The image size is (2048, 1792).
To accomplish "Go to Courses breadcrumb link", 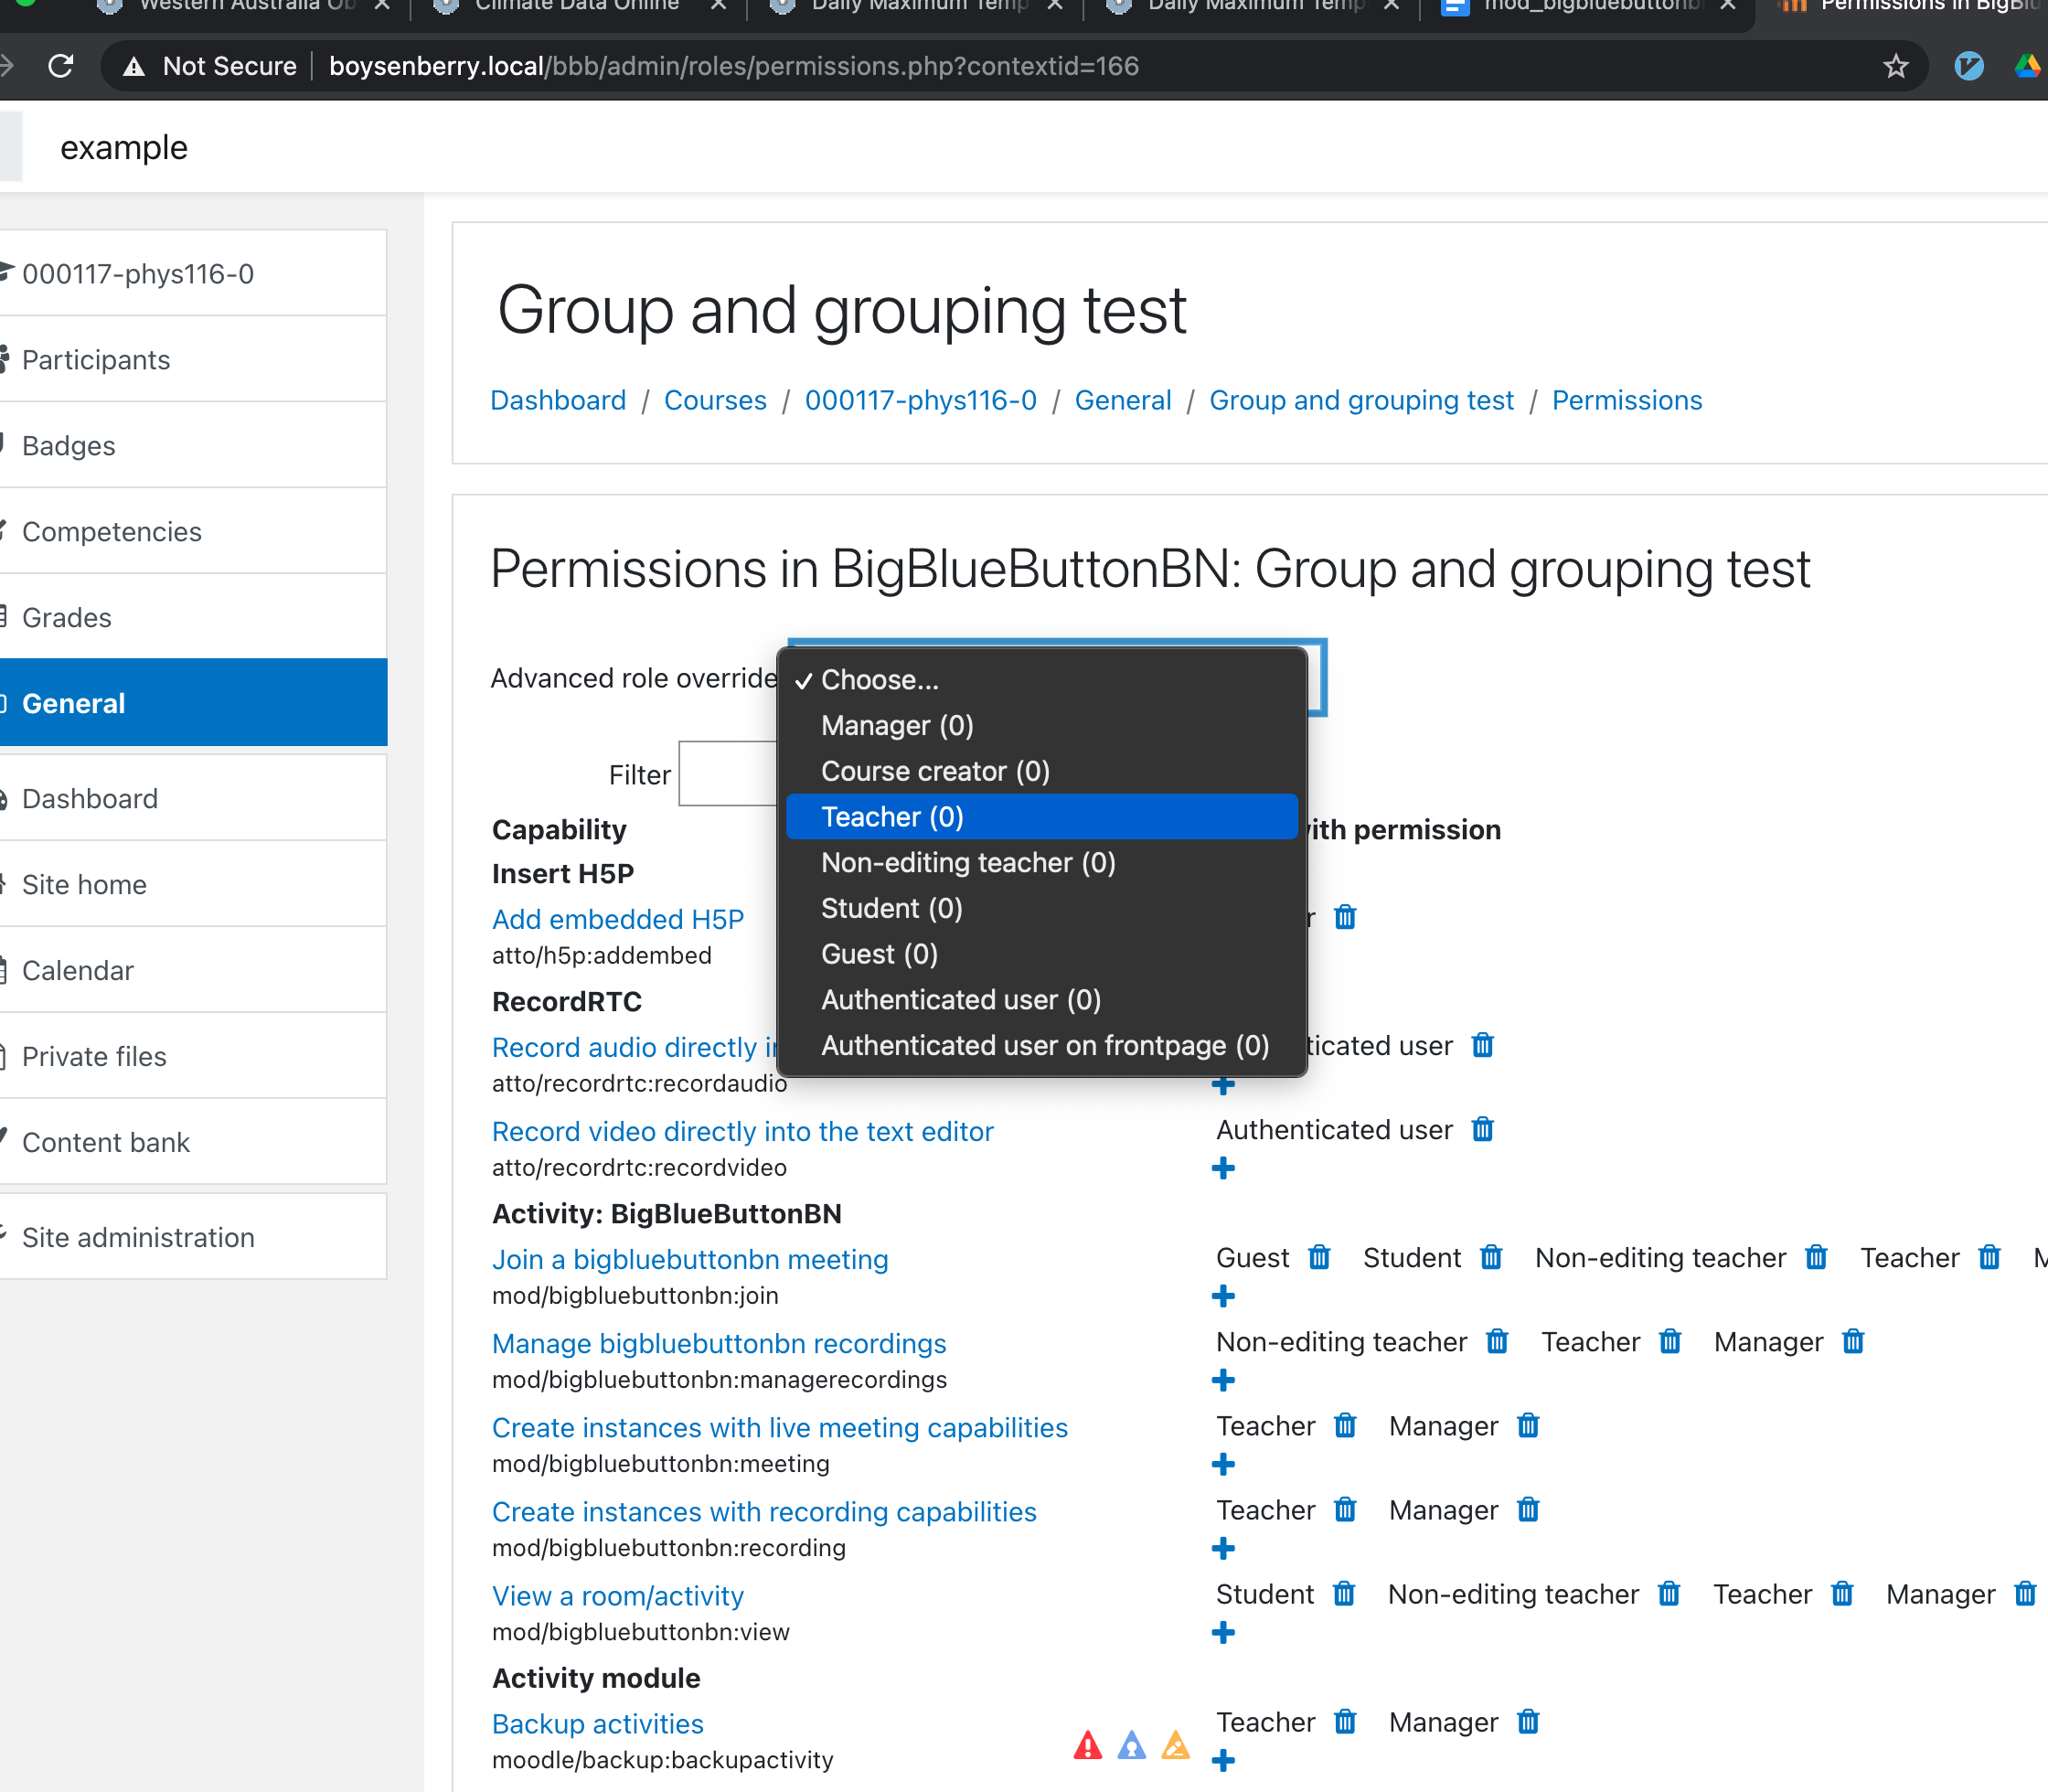I will [x=715, y=400].
